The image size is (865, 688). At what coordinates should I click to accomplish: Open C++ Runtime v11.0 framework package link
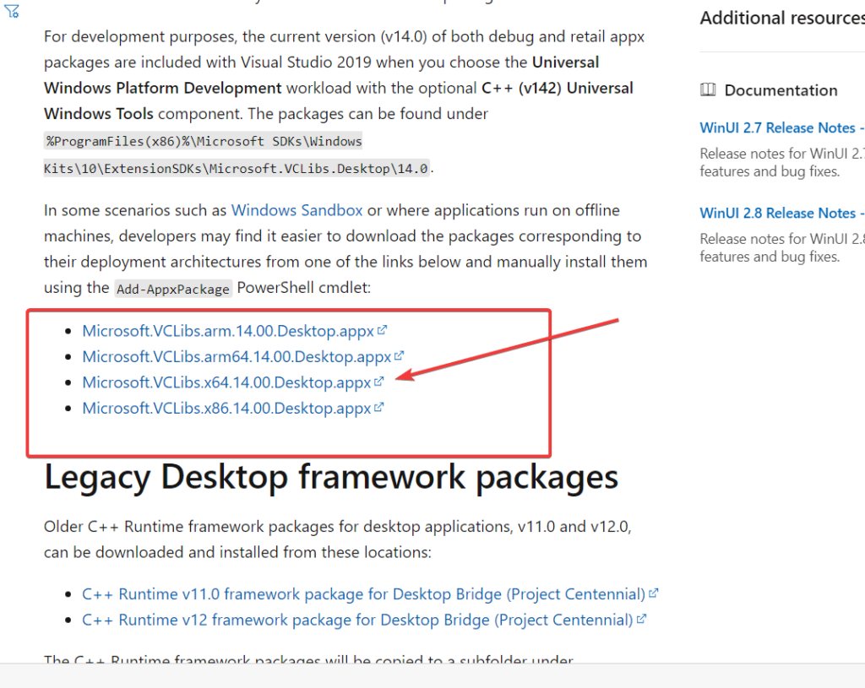[x=355, y=593]
